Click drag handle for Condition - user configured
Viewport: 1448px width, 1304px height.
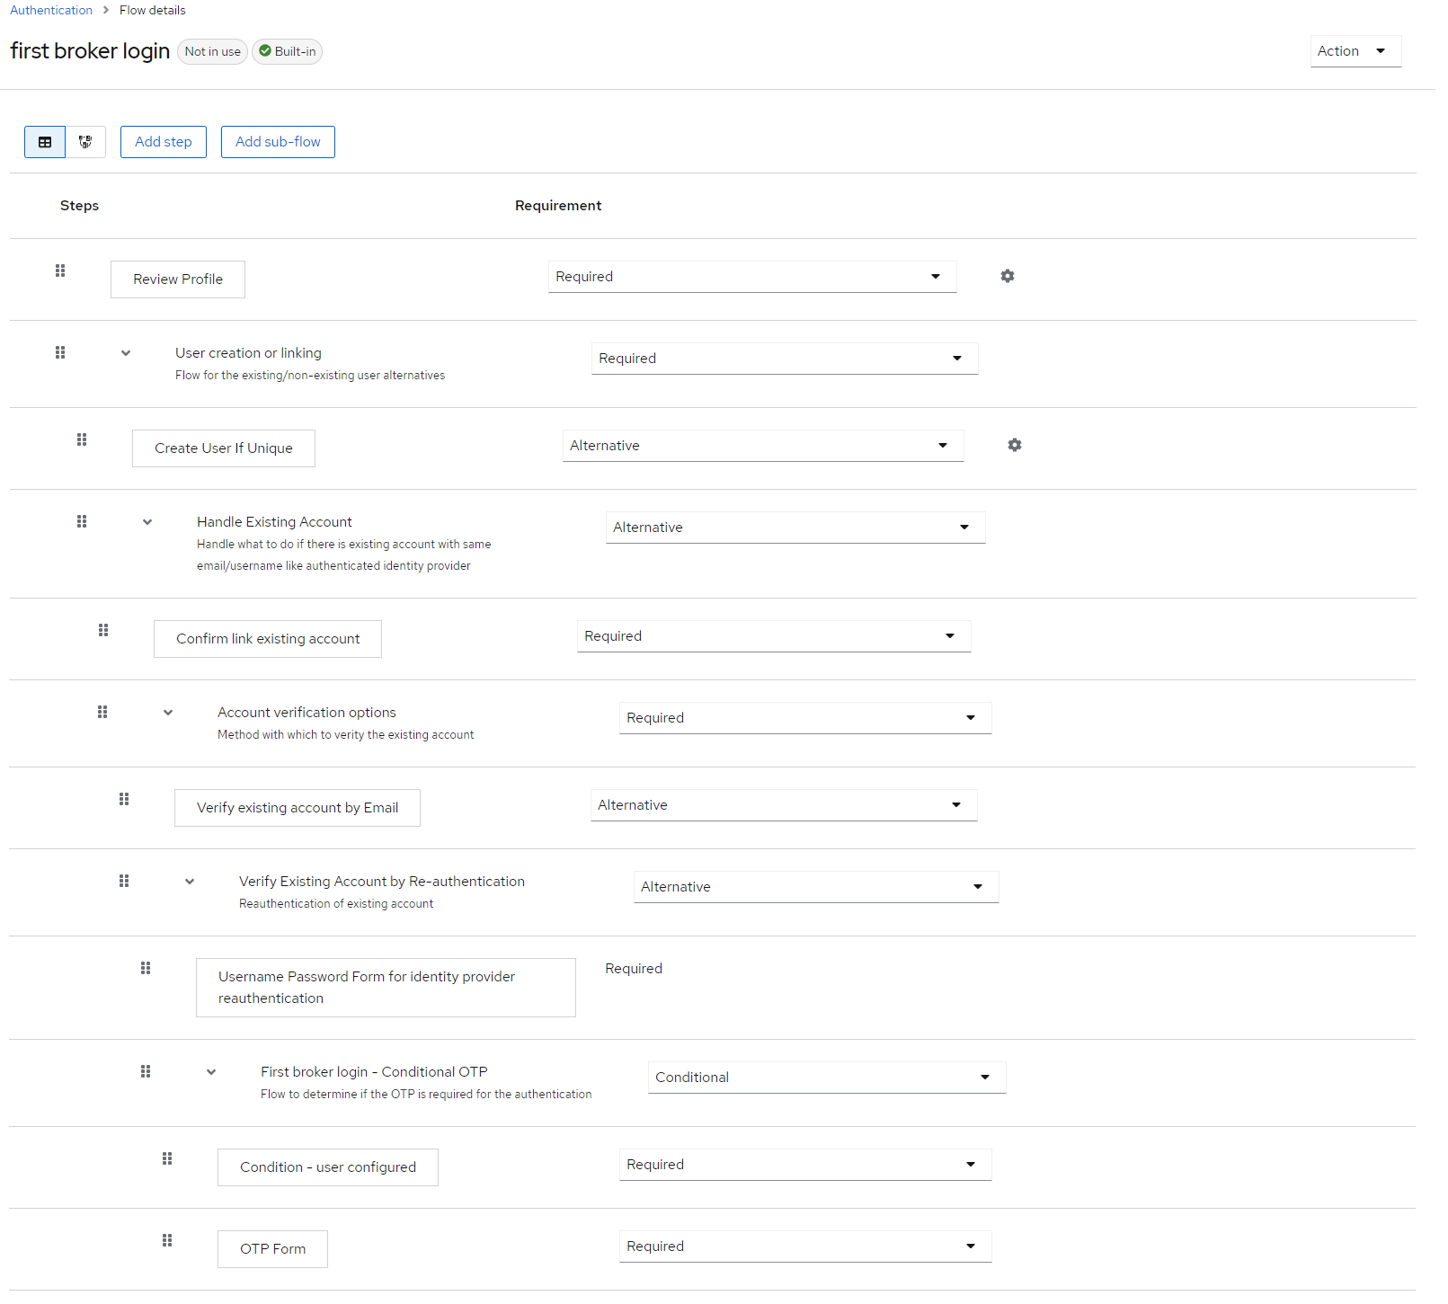[x=167, y=1159]
